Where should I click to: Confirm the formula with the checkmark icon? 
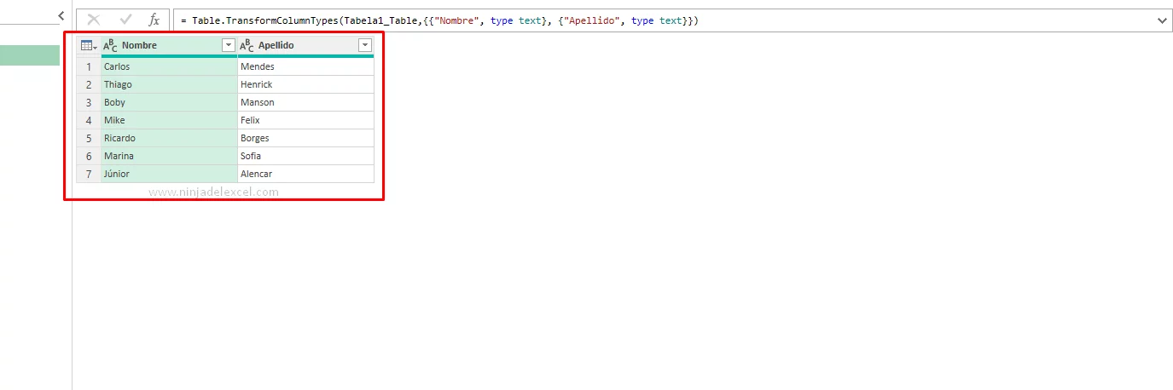click(125, 20)
